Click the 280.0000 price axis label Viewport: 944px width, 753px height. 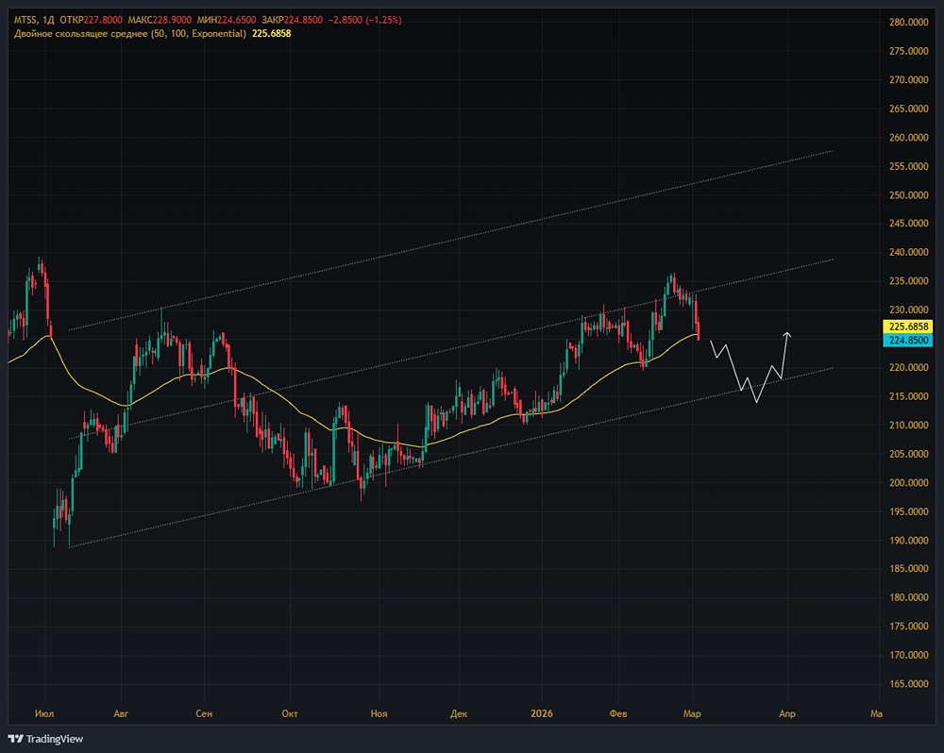pyautogui.click(x=908, y=23)
